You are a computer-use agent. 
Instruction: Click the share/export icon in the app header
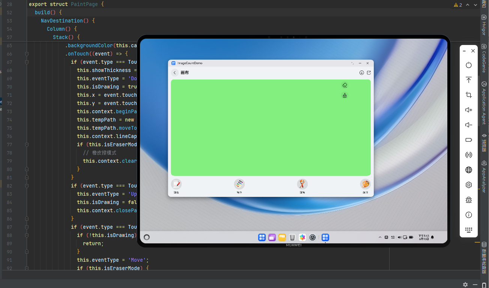tap(369, 73)
